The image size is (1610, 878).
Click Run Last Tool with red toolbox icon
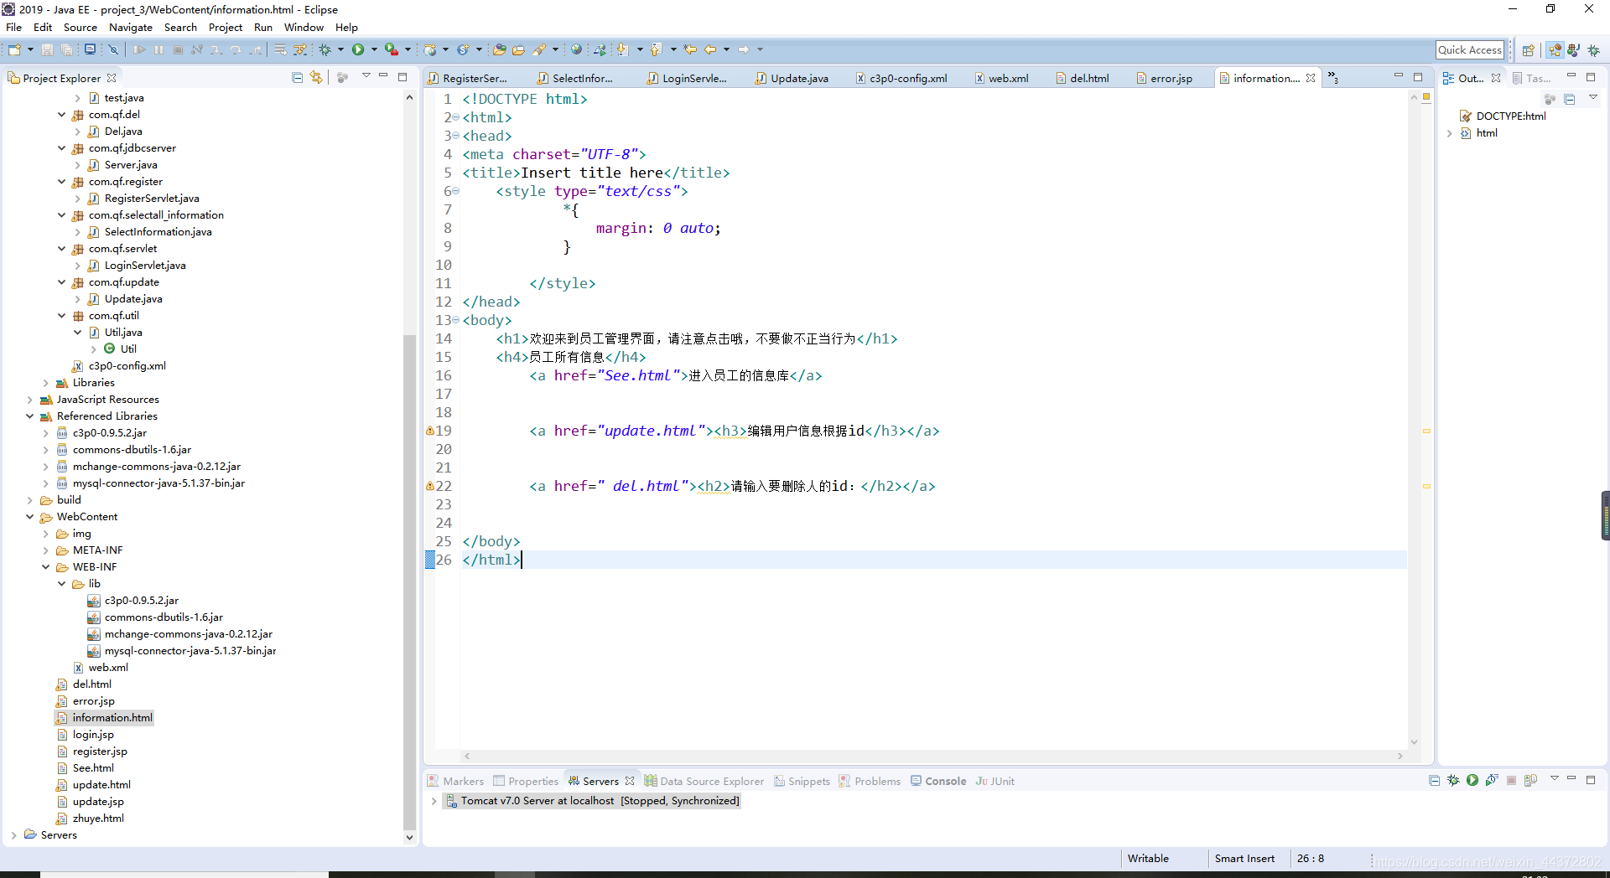click(392, 50)
